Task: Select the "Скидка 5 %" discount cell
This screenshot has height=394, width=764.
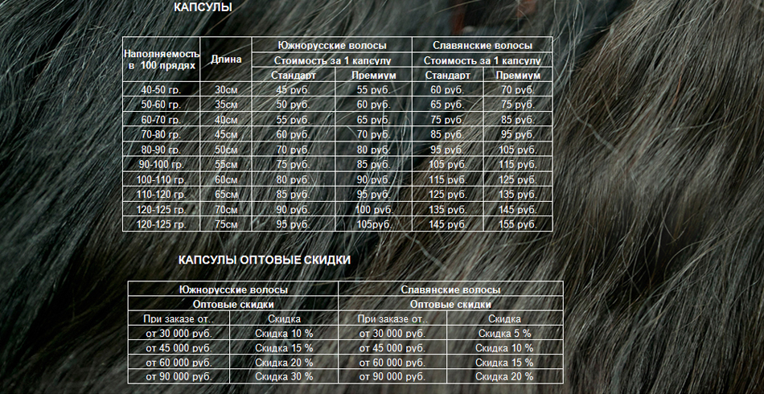Action: (x=504, y=333)
